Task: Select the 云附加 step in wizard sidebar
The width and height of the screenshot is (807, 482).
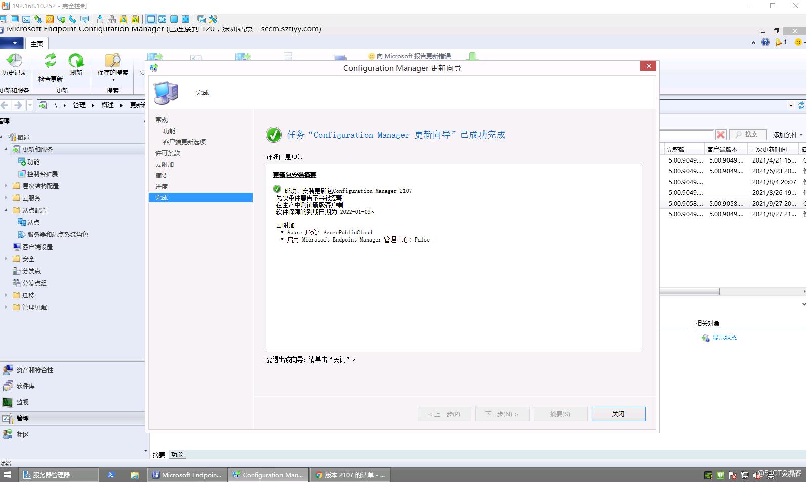Action: point(165,164)
